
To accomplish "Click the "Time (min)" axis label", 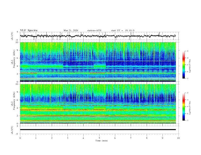I will 102,141.
